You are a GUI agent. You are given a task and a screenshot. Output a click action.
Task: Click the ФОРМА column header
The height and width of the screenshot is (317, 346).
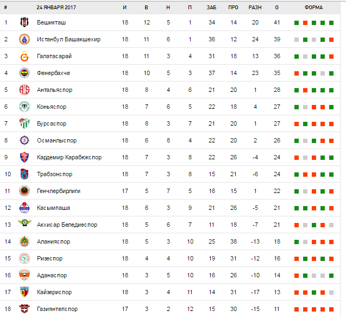[x=313, y=8]
